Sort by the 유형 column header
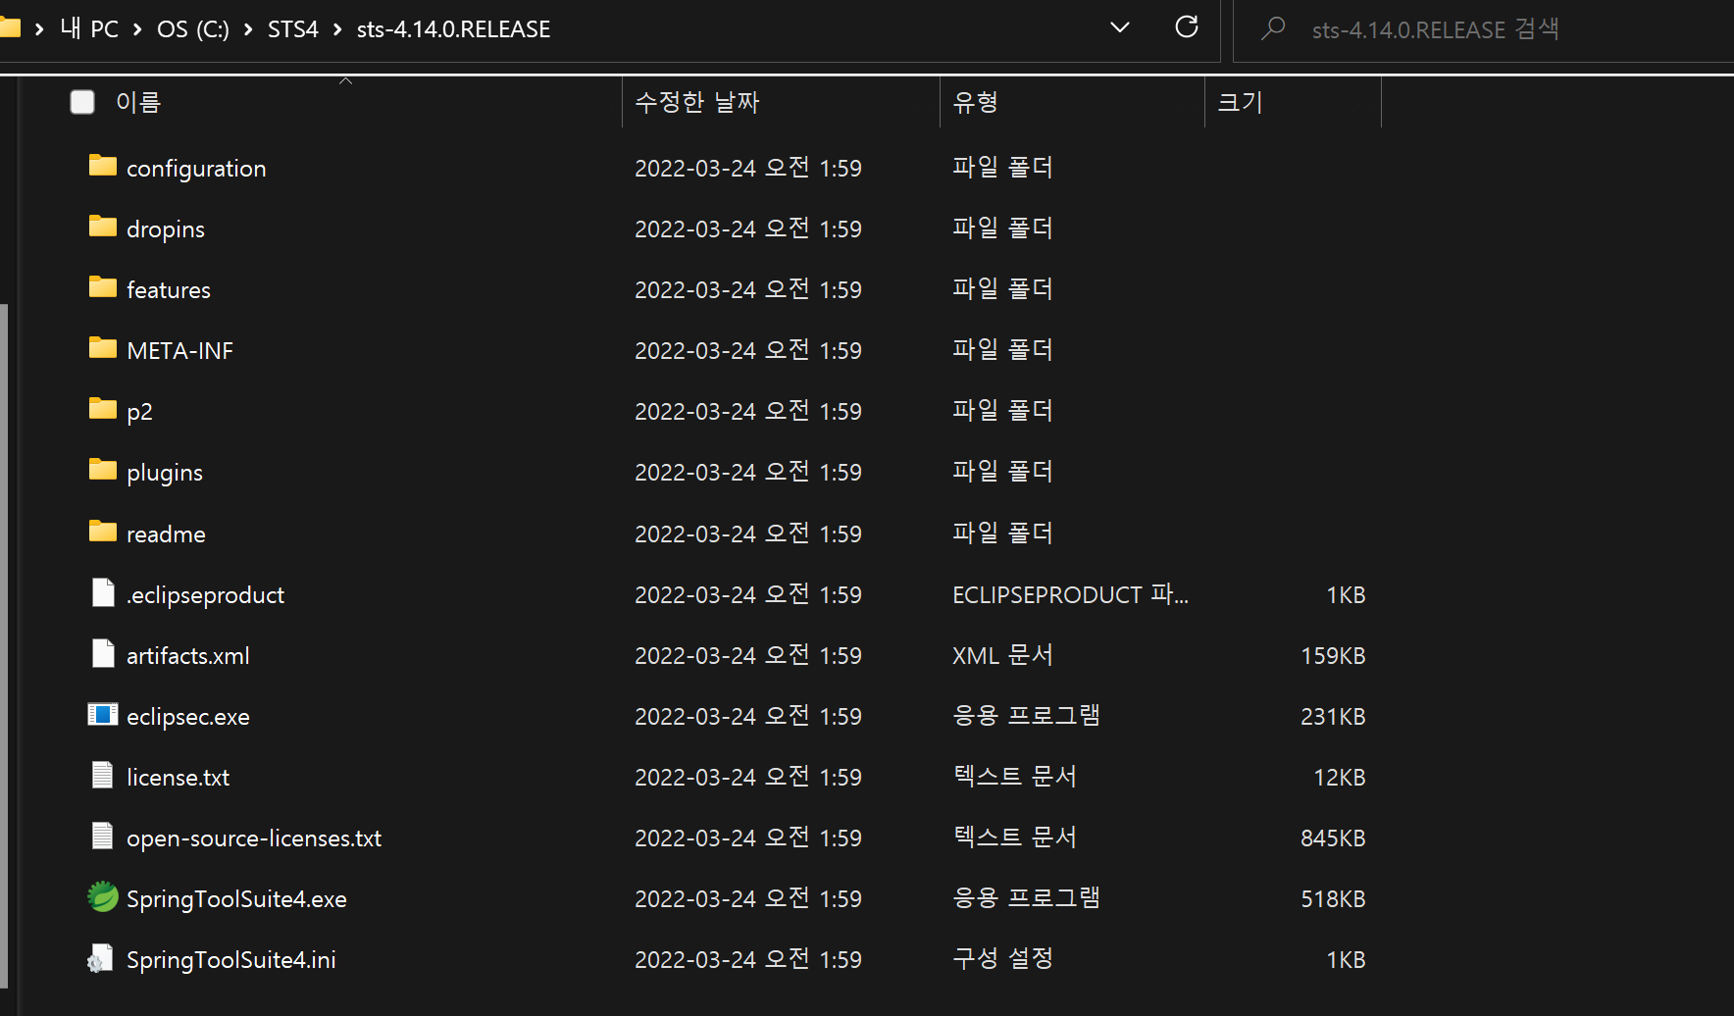Image resolution: width=1734 pixels, height=1016 pixels. click(1072, 102)
